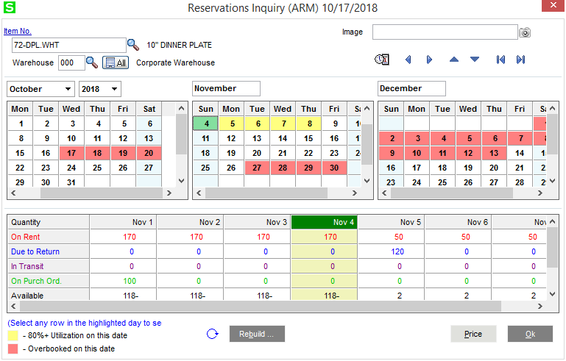Click the Item No. input field
The width and height of the screenshot is (566, 361).
point(69,45)
